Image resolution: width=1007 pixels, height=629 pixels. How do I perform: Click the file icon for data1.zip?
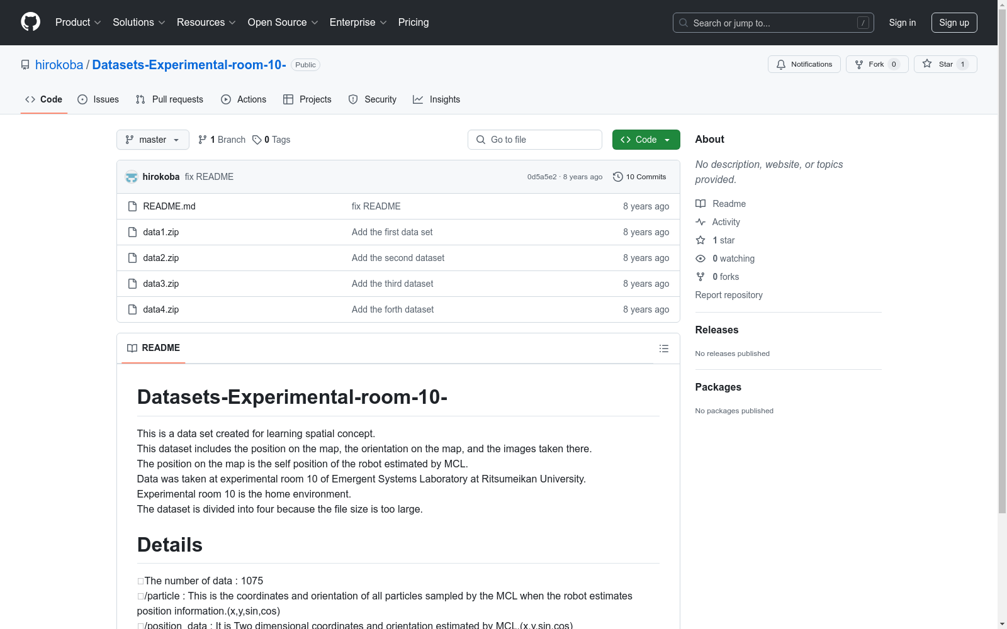[132, 232]
